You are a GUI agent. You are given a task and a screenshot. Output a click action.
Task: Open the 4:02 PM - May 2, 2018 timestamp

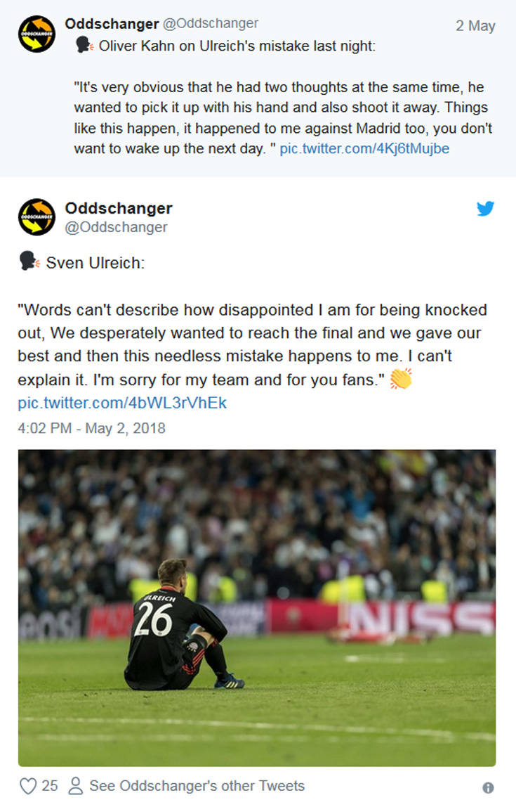pyautogui.click(x=91, y=428)
